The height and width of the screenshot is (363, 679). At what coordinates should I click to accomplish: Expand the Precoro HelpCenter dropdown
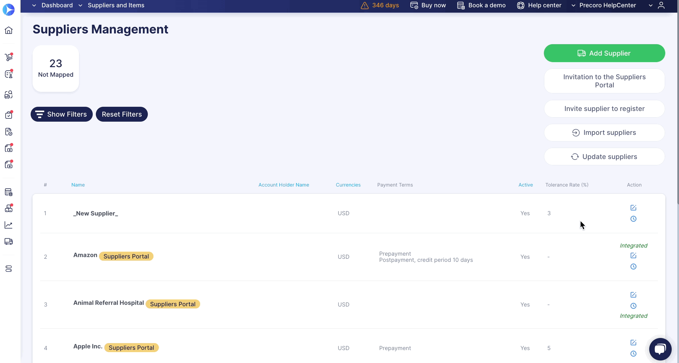[x=573, y=5]
